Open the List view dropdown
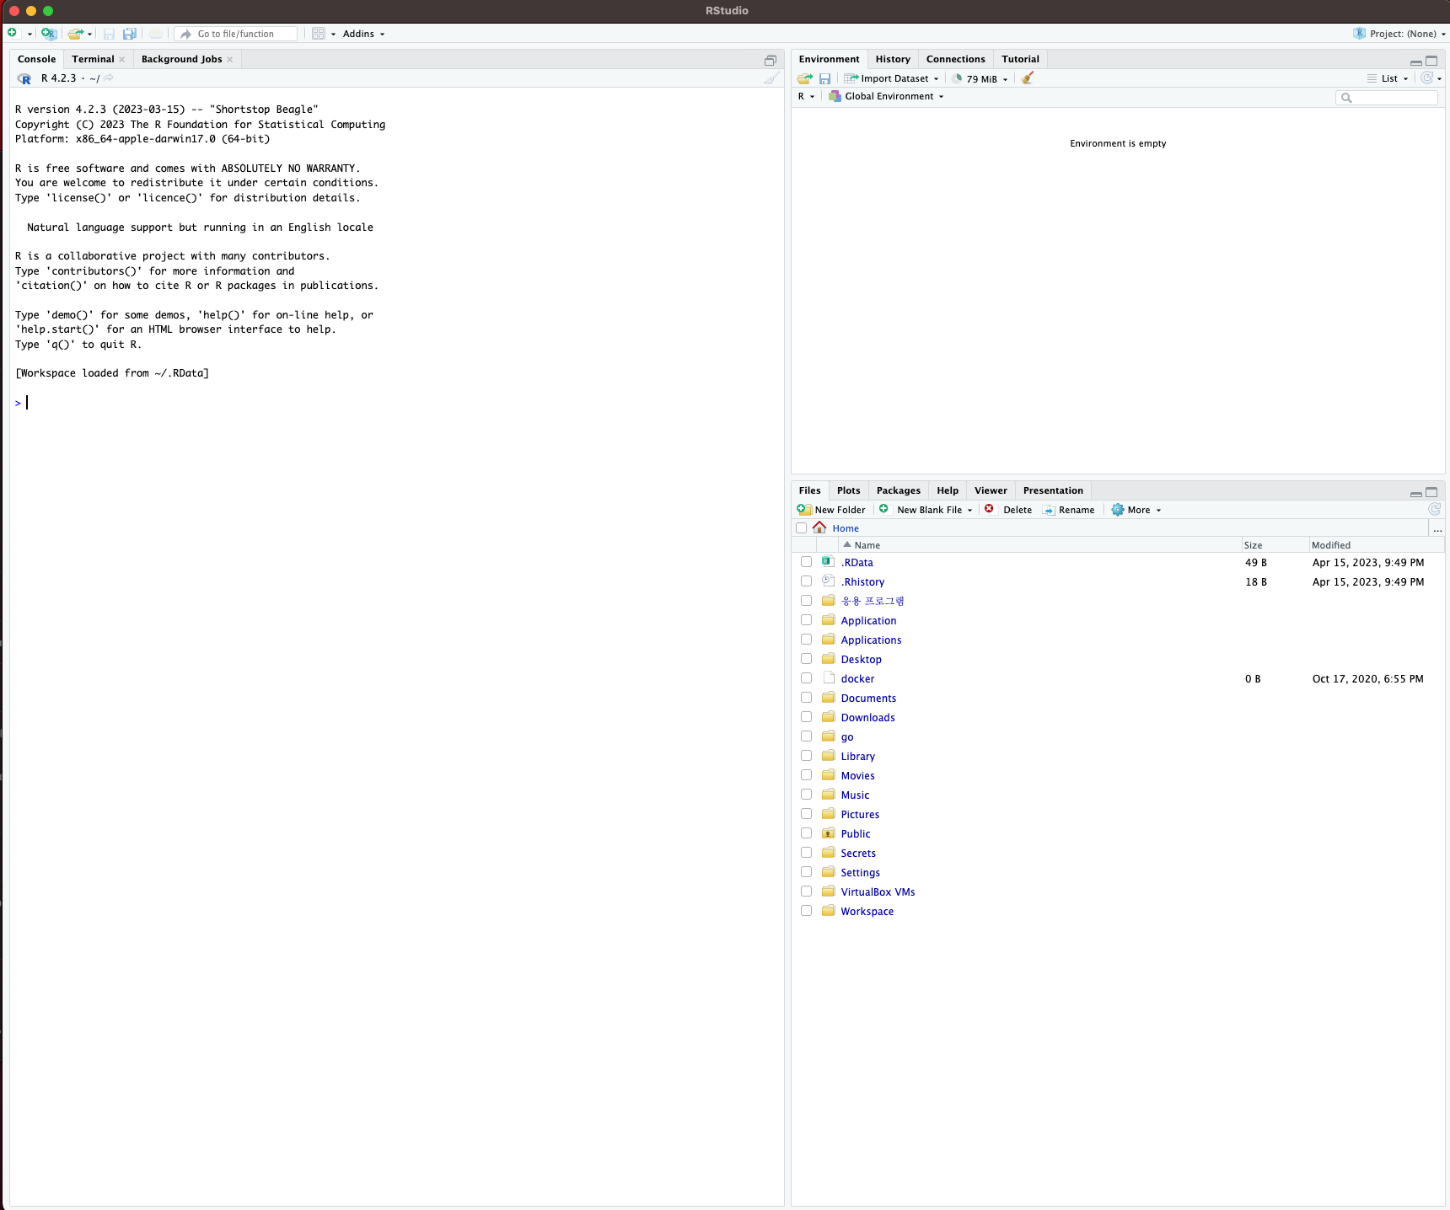This screenshot has height=1210, width=1450. pos(1388,78)
